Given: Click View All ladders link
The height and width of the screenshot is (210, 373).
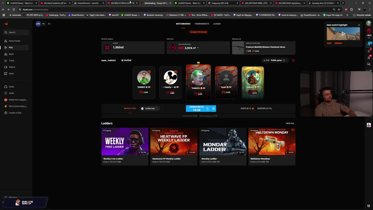Looking at the screenshot, I should (290, 123).
